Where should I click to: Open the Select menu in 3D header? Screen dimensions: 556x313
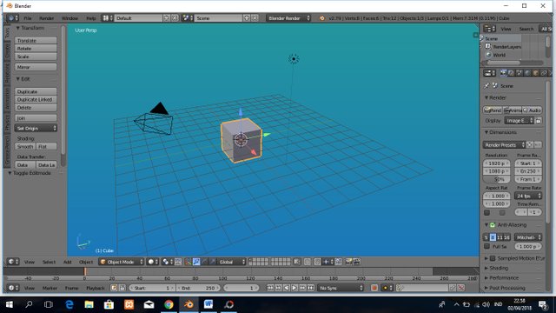49,262
